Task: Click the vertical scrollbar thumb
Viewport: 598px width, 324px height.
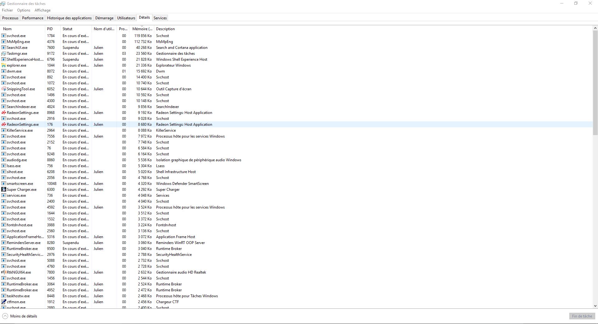Action: point(595,82)
